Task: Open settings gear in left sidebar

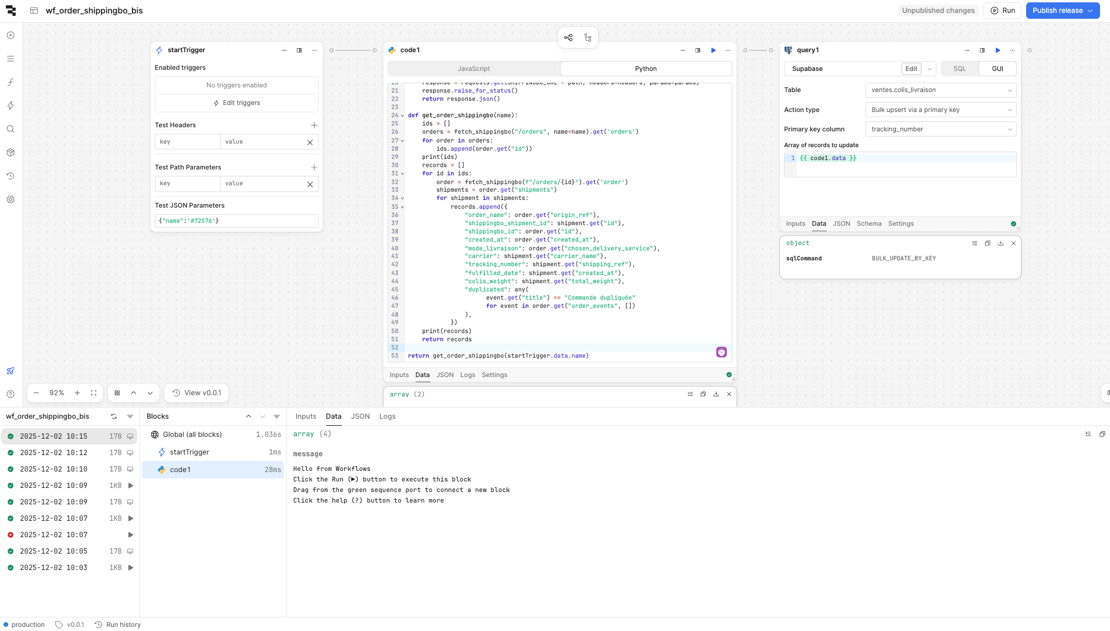Action: pos(11,199)
